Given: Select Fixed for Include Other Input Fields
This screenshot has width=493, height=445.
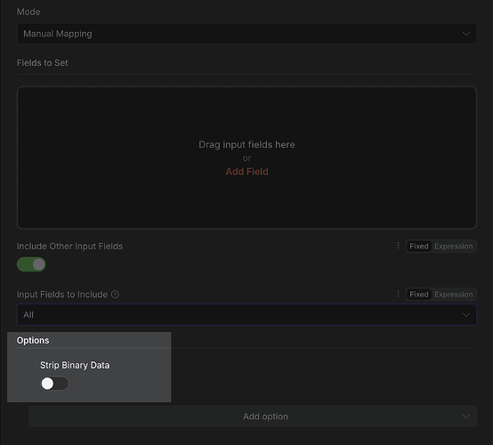Looking at the screenshot, I should [x=419, y=247].
